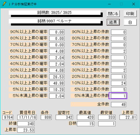
Task: Select the 60%以上上昇の確率 field showing 4.08
Action: [x=57, y=51]
